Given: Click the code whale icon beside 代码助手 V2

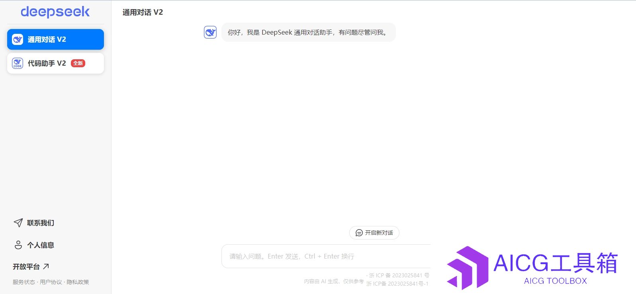Looking at the screenshot, I should point(18,63).
